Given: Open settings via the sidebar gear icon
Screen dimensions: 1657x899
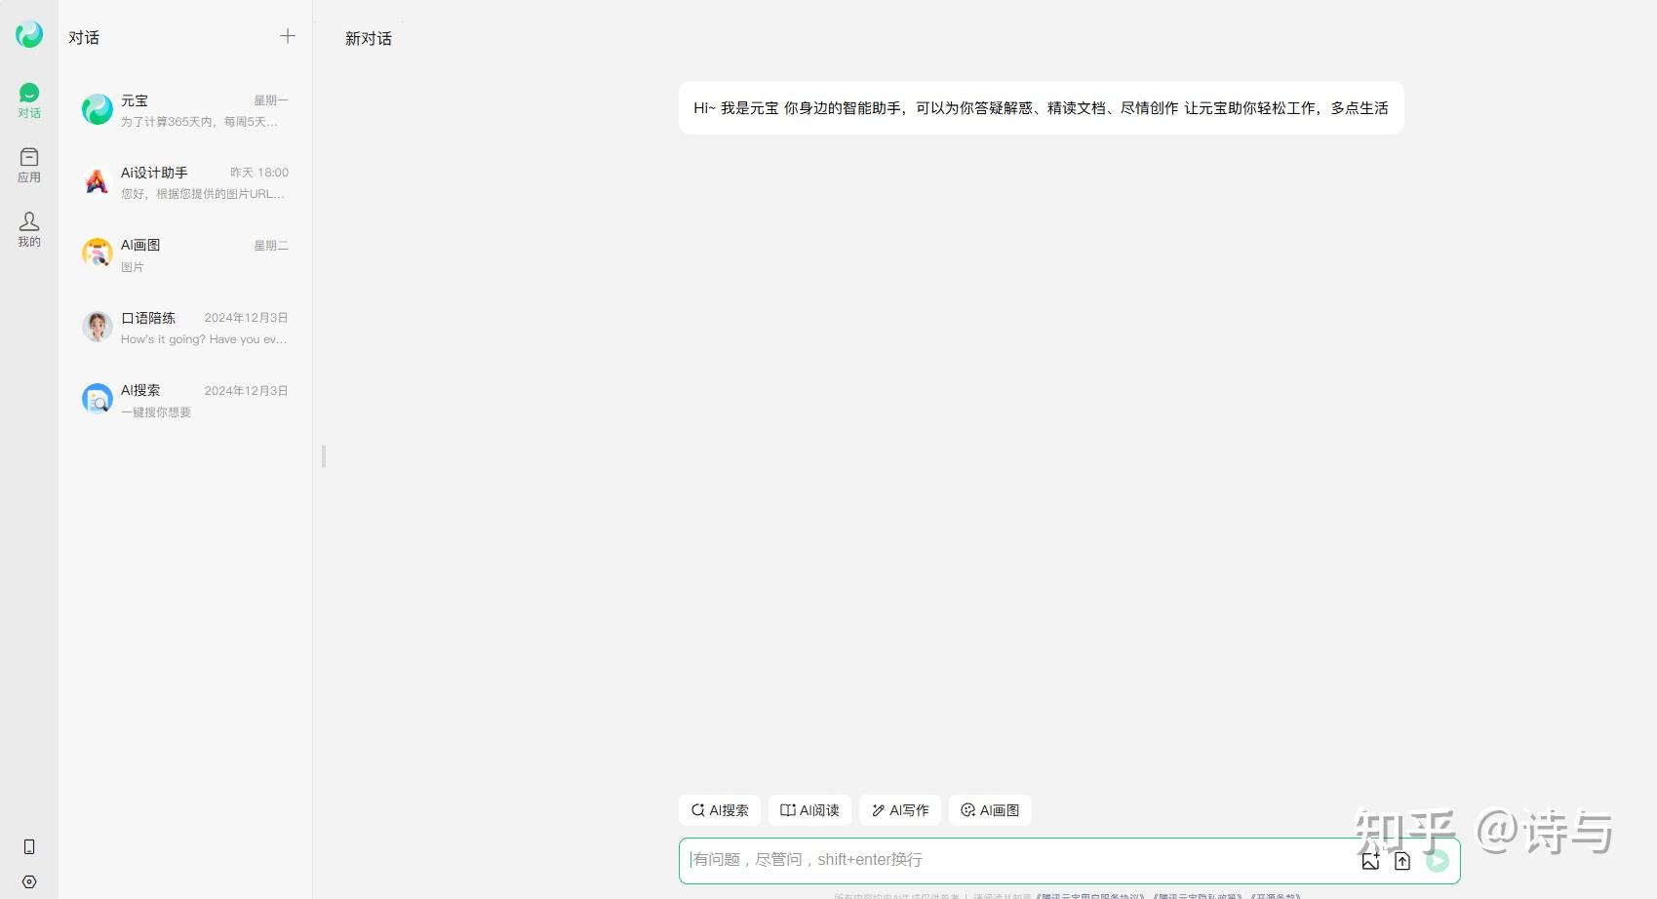Looking at the screenshot, I should pos(29,881).
